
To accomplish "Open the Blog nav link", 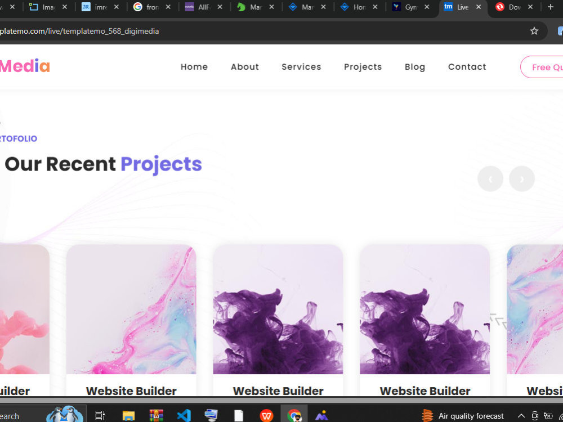I will coord(415,67).
